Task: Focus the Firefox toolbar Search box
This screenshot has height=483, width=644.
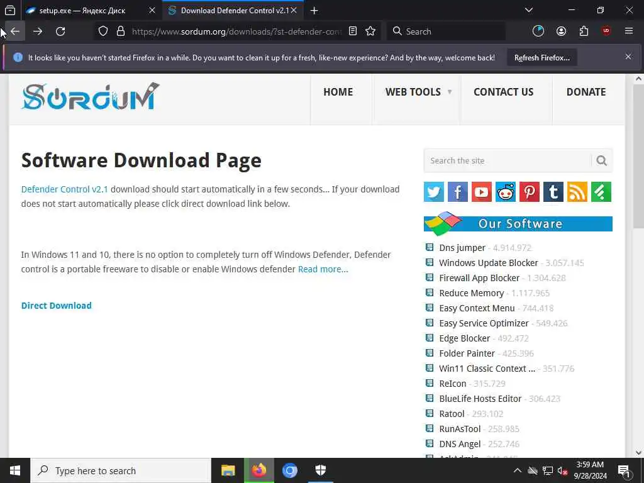Action: [446, 31]
